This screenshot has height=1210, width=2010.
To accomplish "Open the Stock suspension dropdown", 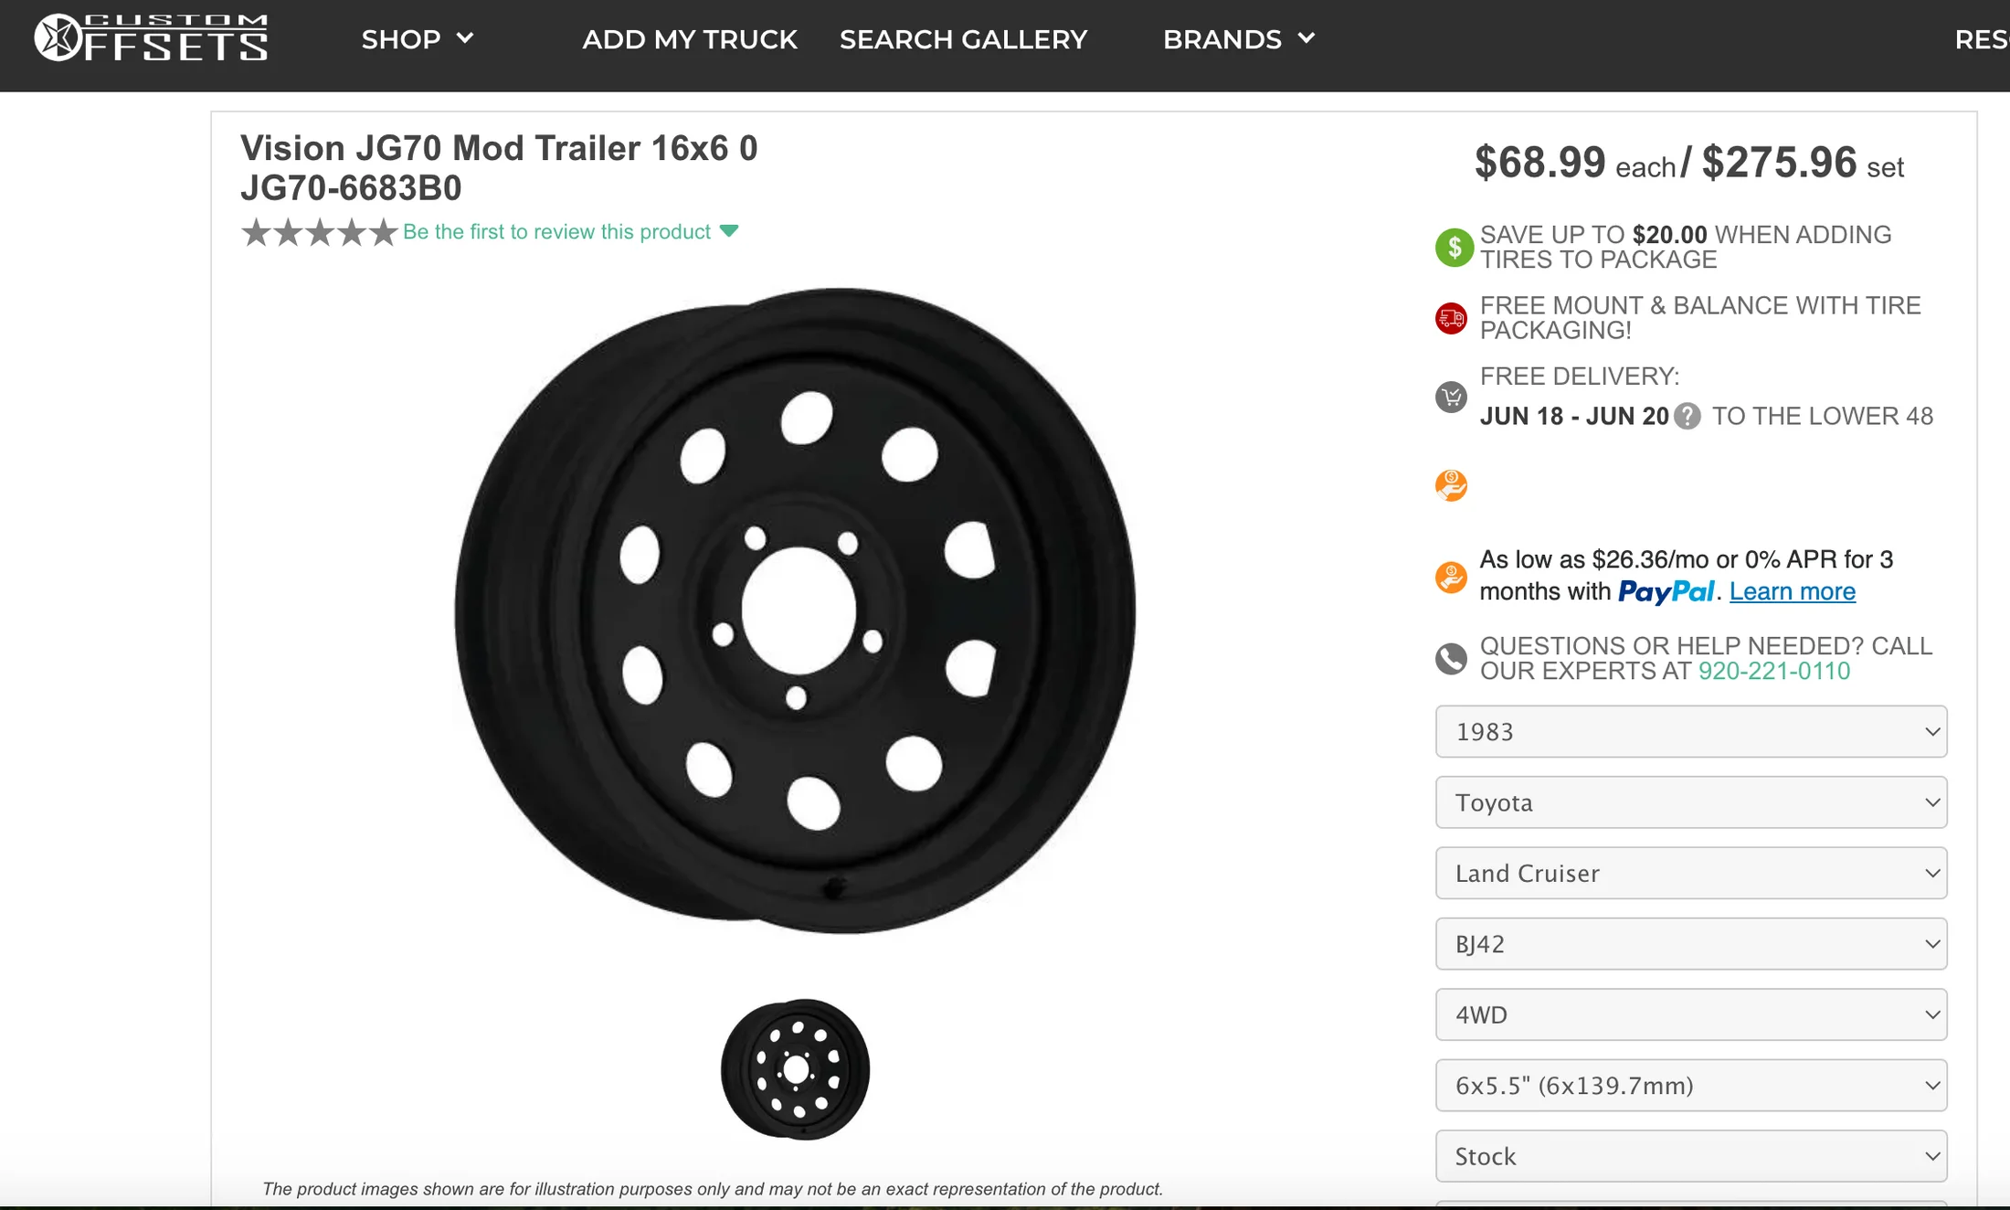I will click(x=1690, y=1156).
